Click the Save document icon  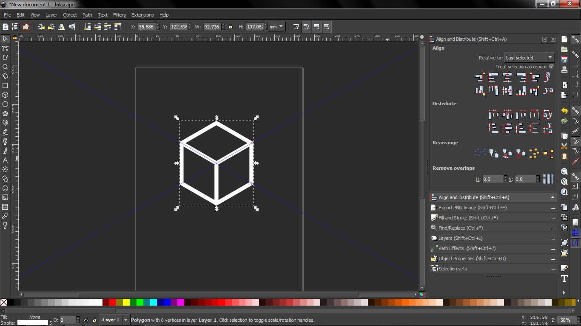pos(564,59)
